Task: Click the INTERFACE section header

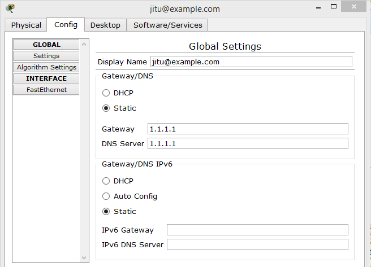Action: pyautogui.click(x=46, y=78)
